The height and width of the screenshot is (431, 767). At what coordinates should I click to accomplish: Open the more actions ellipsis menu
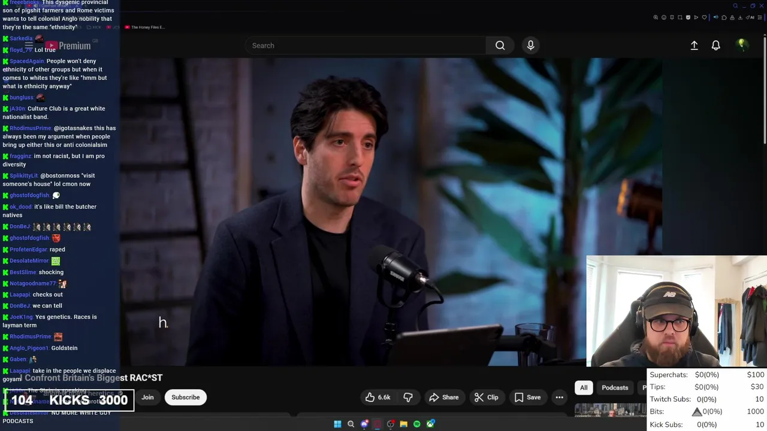pyautogui.click(x=559, y=397)
